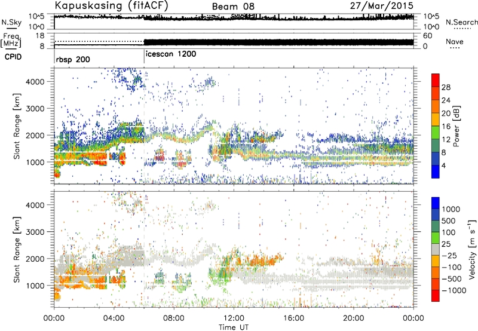Click the '2000' tick of the velocity panel
This screenshot has height=331, width=478.
point(35,259)
